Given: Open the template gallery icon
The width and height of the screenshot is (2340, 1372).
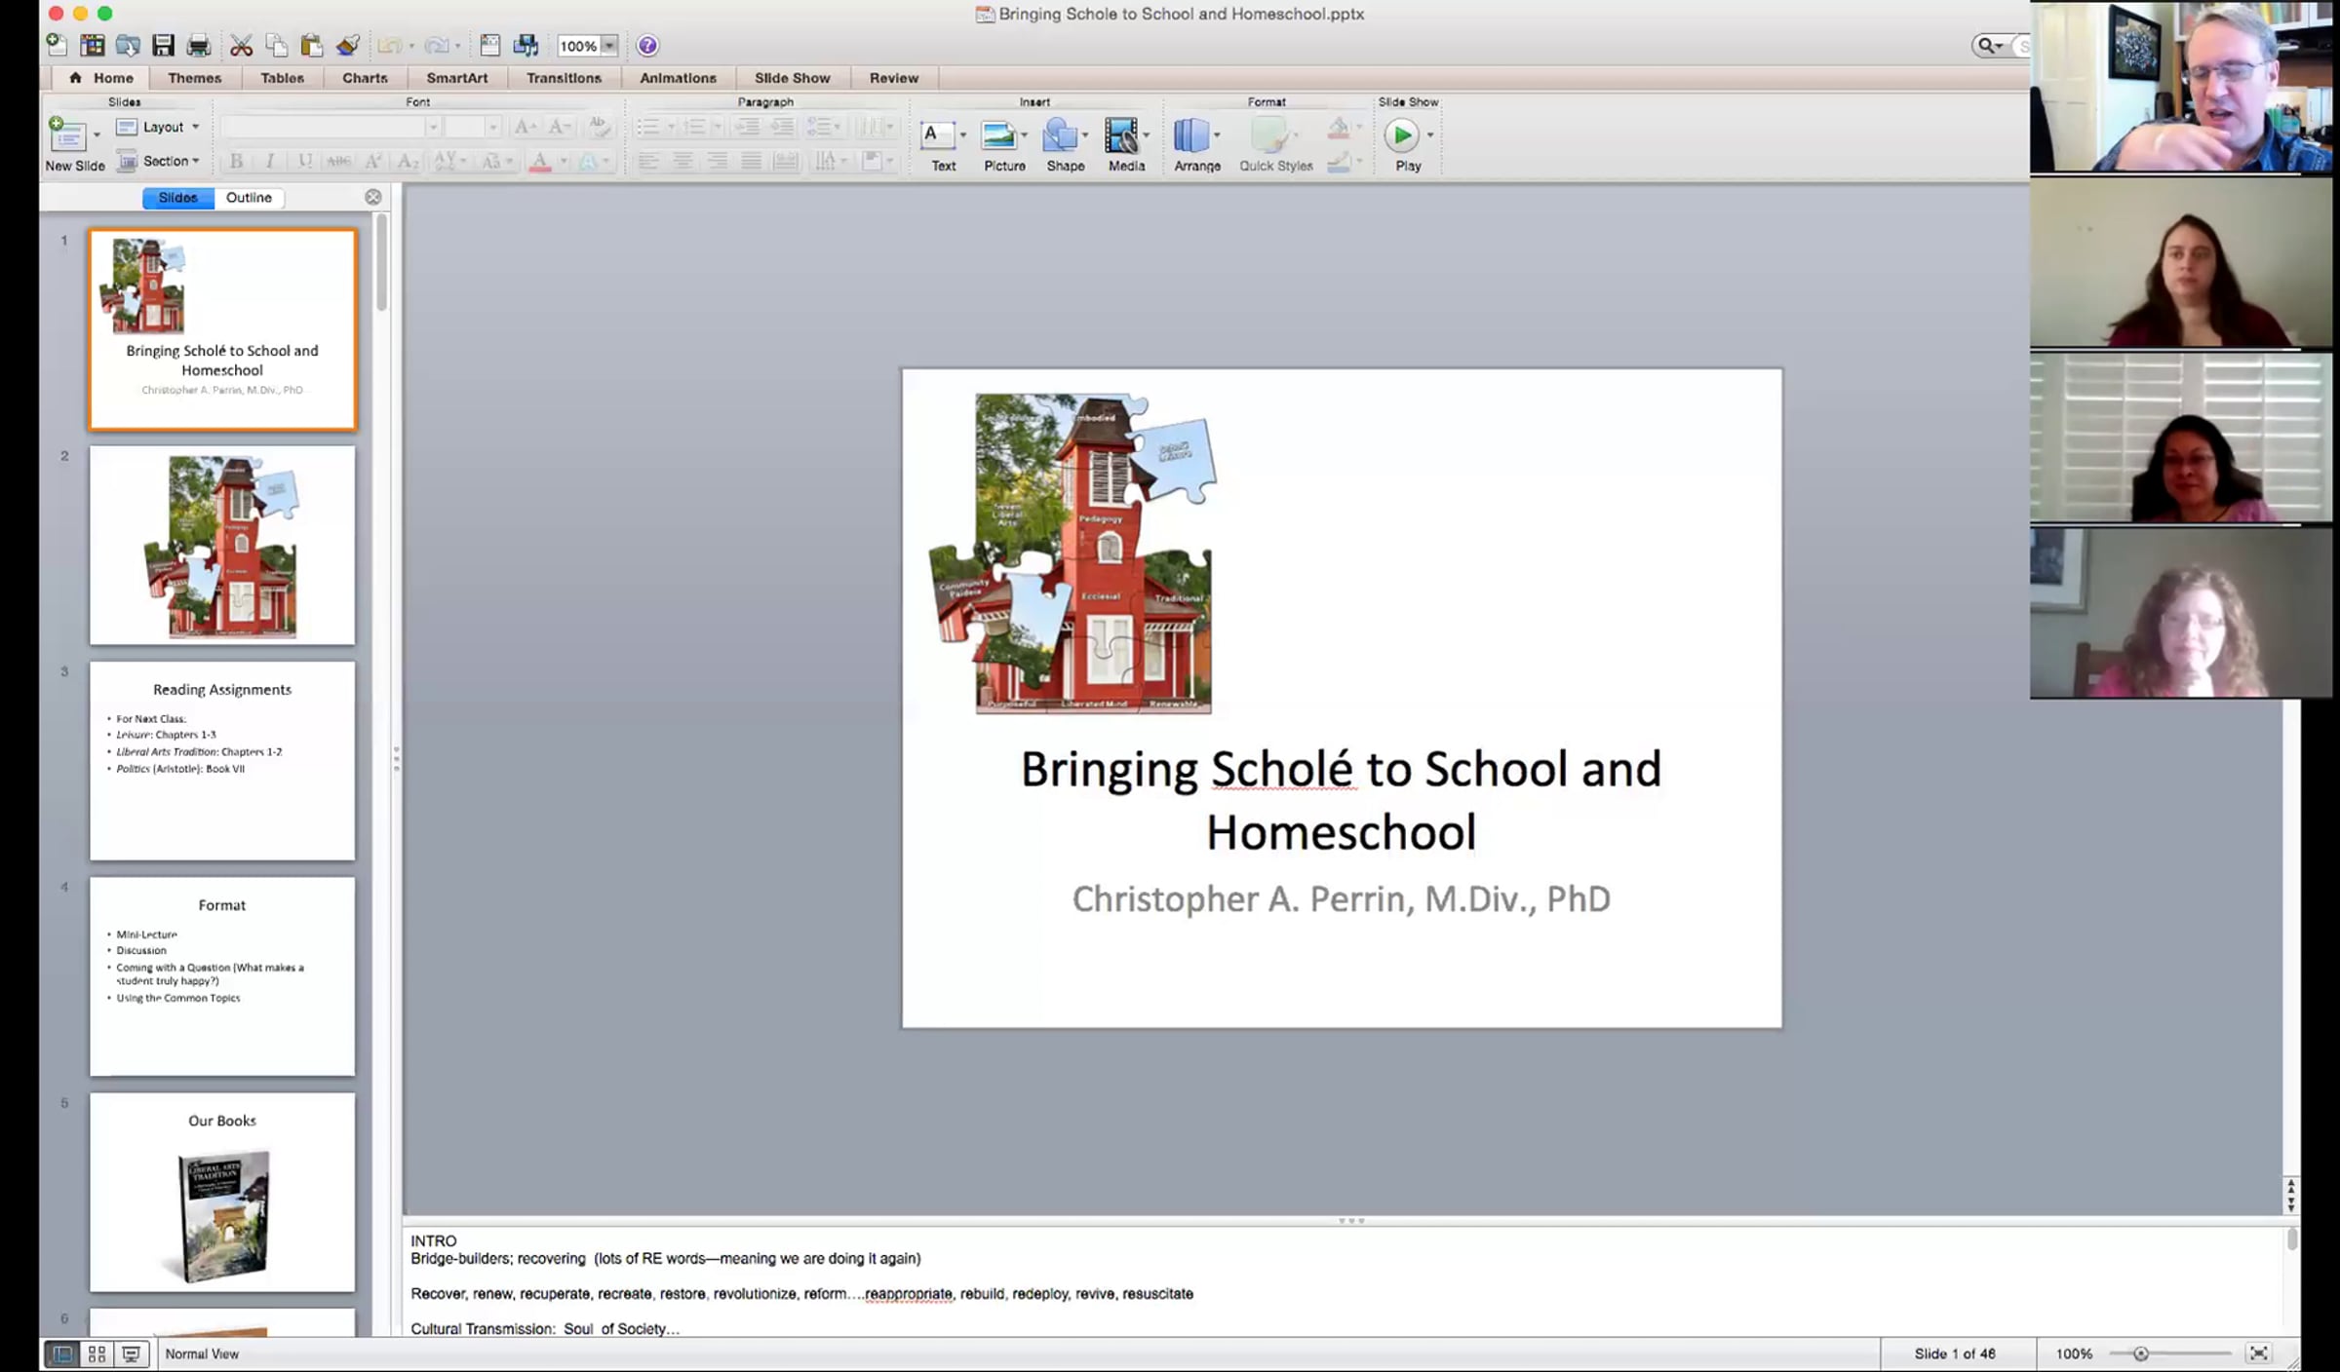Looking at the screenshot, I should tap(93, 45).
